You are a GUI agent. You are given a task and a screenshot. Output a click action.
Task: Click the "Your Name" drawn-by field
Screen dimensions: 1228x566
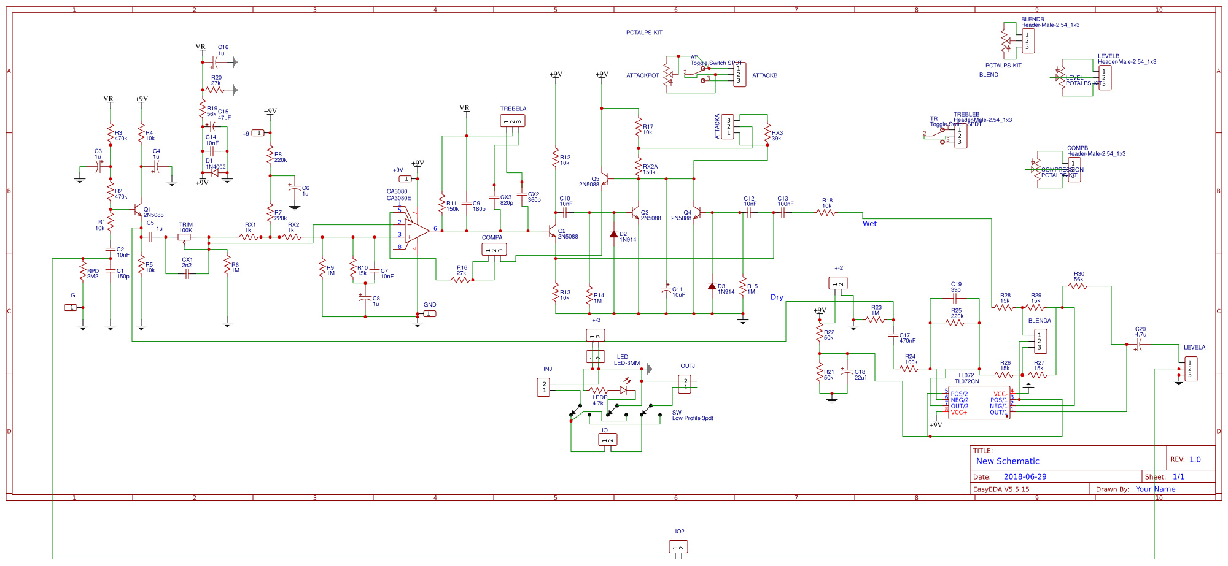click(1155, 489)
